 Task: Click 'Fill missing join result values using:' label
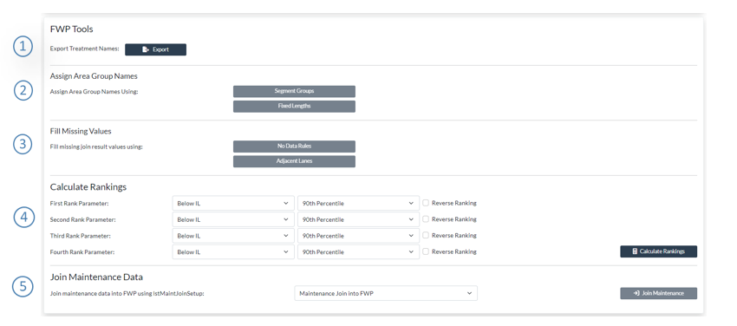pos(96,147)
